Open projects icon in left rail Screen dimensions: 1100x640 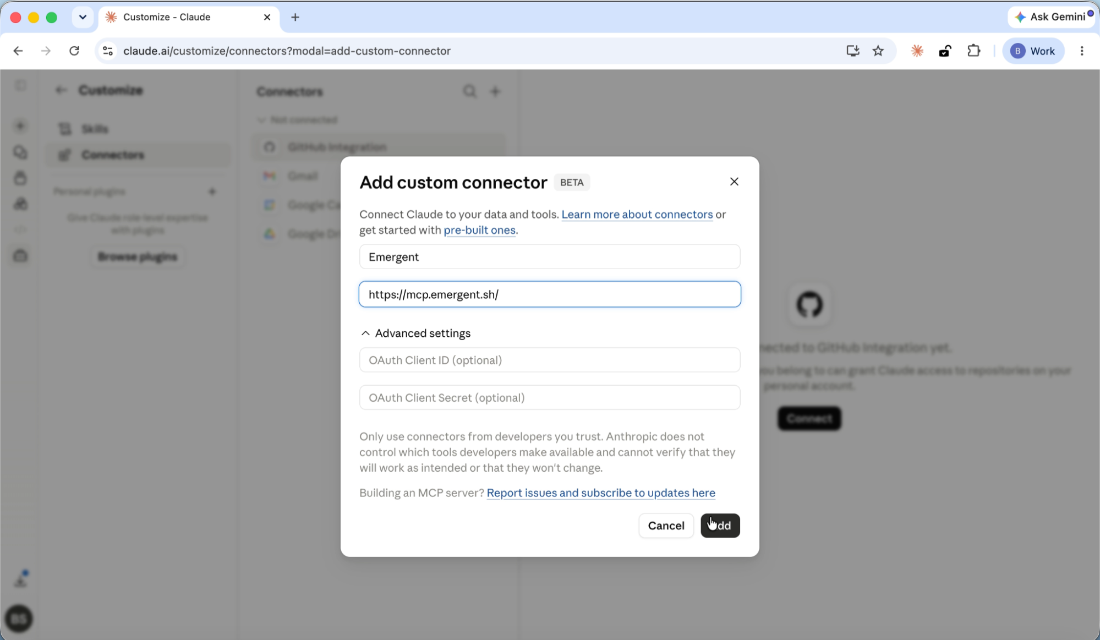tap(20, 178)
